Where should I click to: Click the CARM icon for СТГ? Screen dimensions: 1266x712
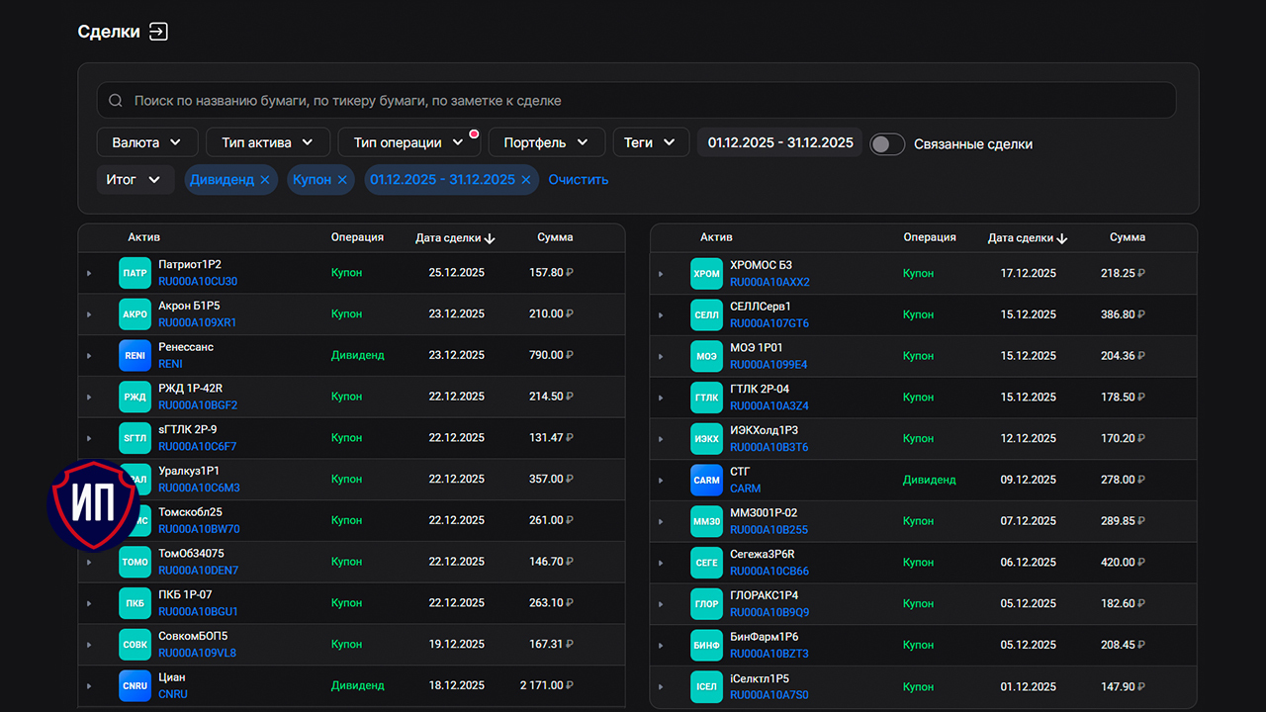[x=706, y=481]
